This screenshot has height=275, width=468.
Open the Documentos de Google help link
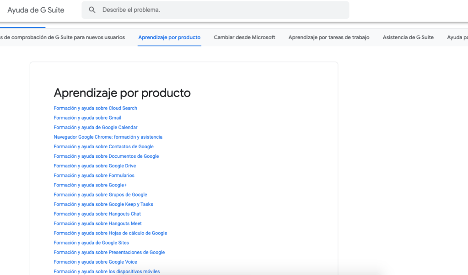click(x=106, y=156)
